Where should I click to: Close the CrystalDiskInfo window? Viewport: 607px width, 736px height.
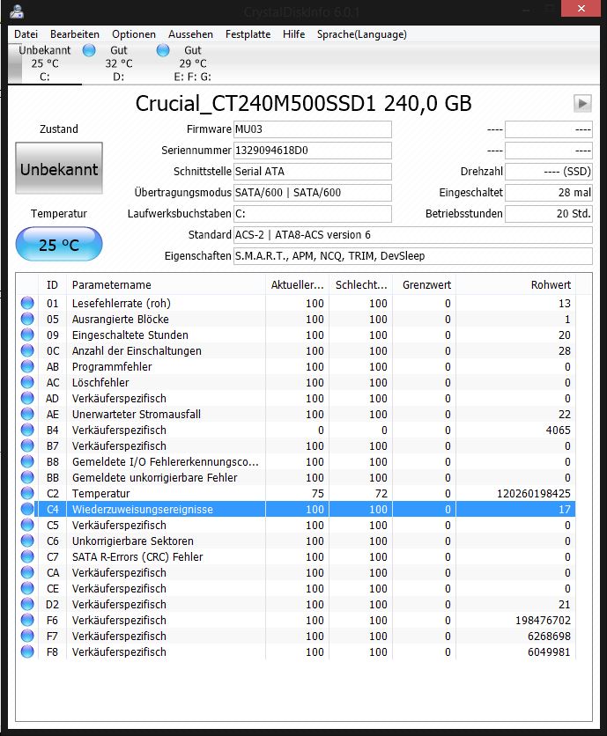click(x=581, y=8)
